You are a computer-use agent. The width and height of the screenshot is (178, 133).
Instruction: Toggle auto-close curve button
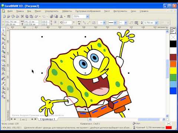(131, 23)
